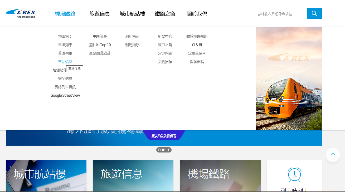Screen dimensions: 345x192
Task: Open the 企業宣傳片 submenu link
Action: tap(197, 53)
